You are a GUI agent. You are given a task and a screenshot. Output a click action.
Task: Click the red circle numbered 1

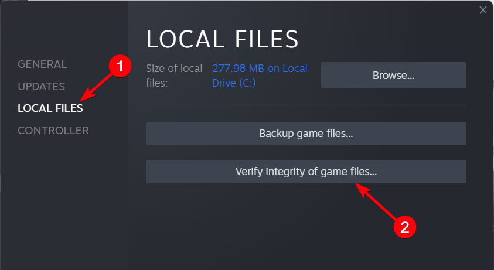(120, 67)
